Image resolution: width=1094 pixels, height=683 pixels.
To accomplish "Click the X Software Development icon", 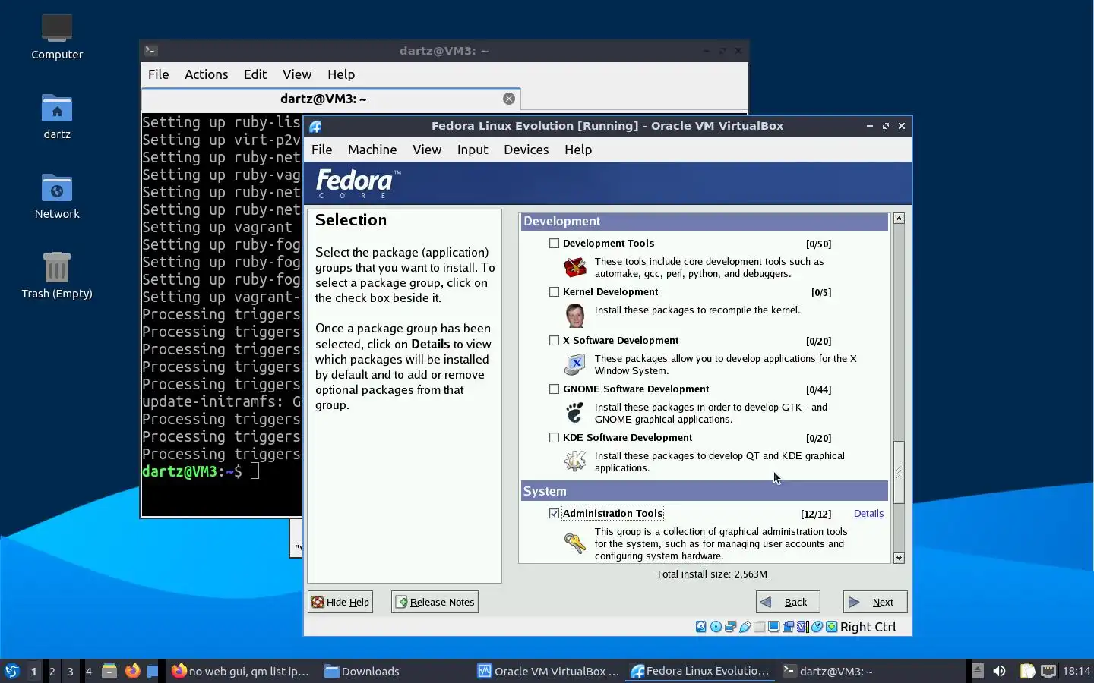I will tap(575, 364).
